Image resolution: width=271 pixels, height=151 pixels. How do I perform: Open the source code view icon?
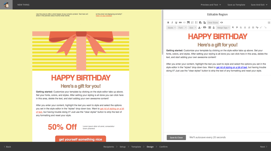222,23
